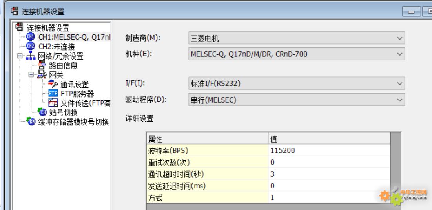This screenshot has width=432, height=210.
Task: Select the 重试次数(次) property row label
Action: (x=208, y=162)
